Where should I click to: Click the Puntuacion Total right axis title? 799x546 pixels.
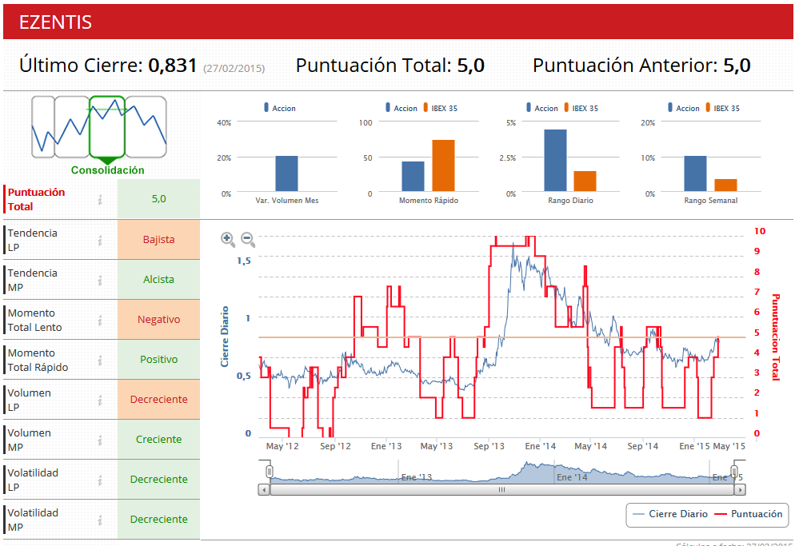click(x=776, y=337)
